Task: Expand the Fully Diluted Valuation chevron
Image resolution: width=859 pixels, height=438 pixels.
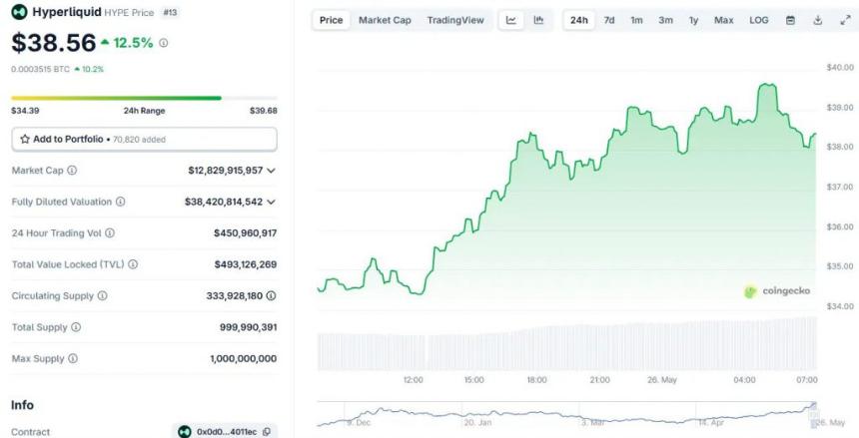Action: [272, 202]
